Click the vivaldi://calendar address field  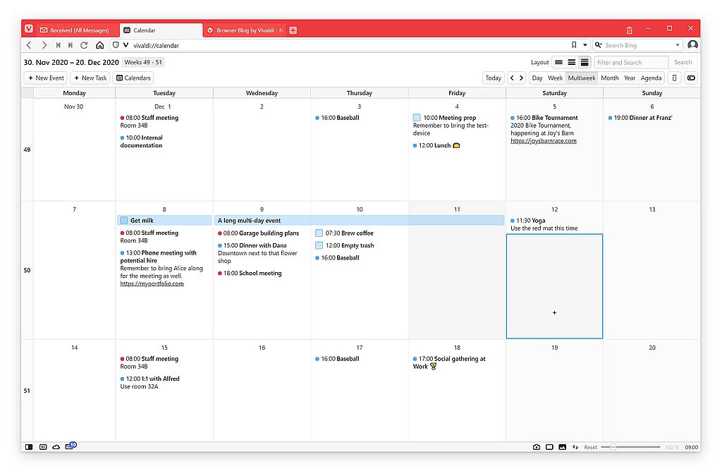click(x=350, y=45)
